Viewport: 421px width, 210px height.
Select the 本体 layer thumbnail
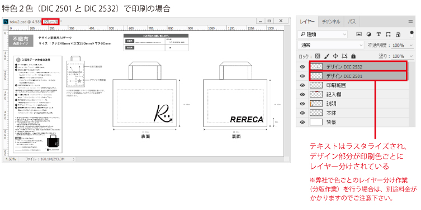click(x=316, y=113)
